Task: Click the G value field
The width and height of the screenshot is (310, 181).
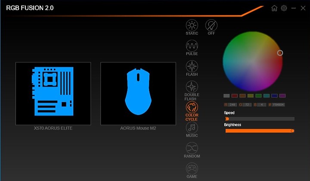Action: [x=247, y=105]
